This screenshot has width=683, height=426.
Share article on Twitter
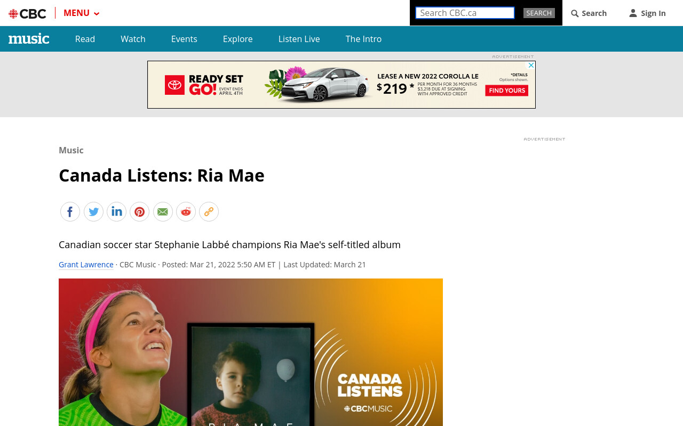click(93, 211)
